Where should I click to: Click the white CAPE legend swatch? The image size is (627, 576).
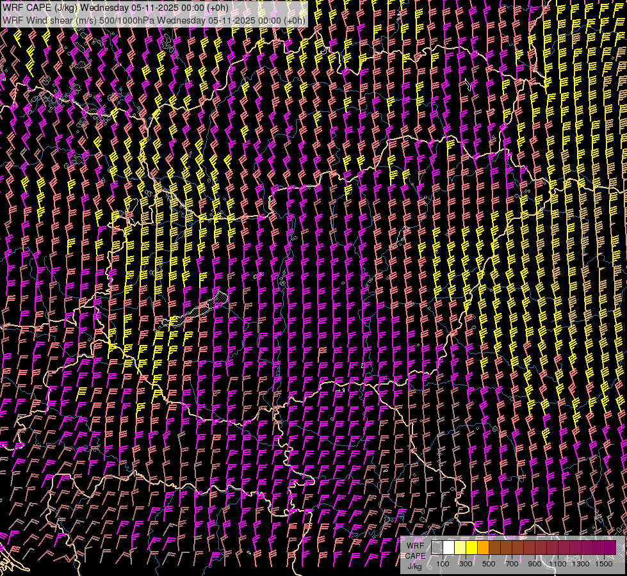(x=448, y=548)
